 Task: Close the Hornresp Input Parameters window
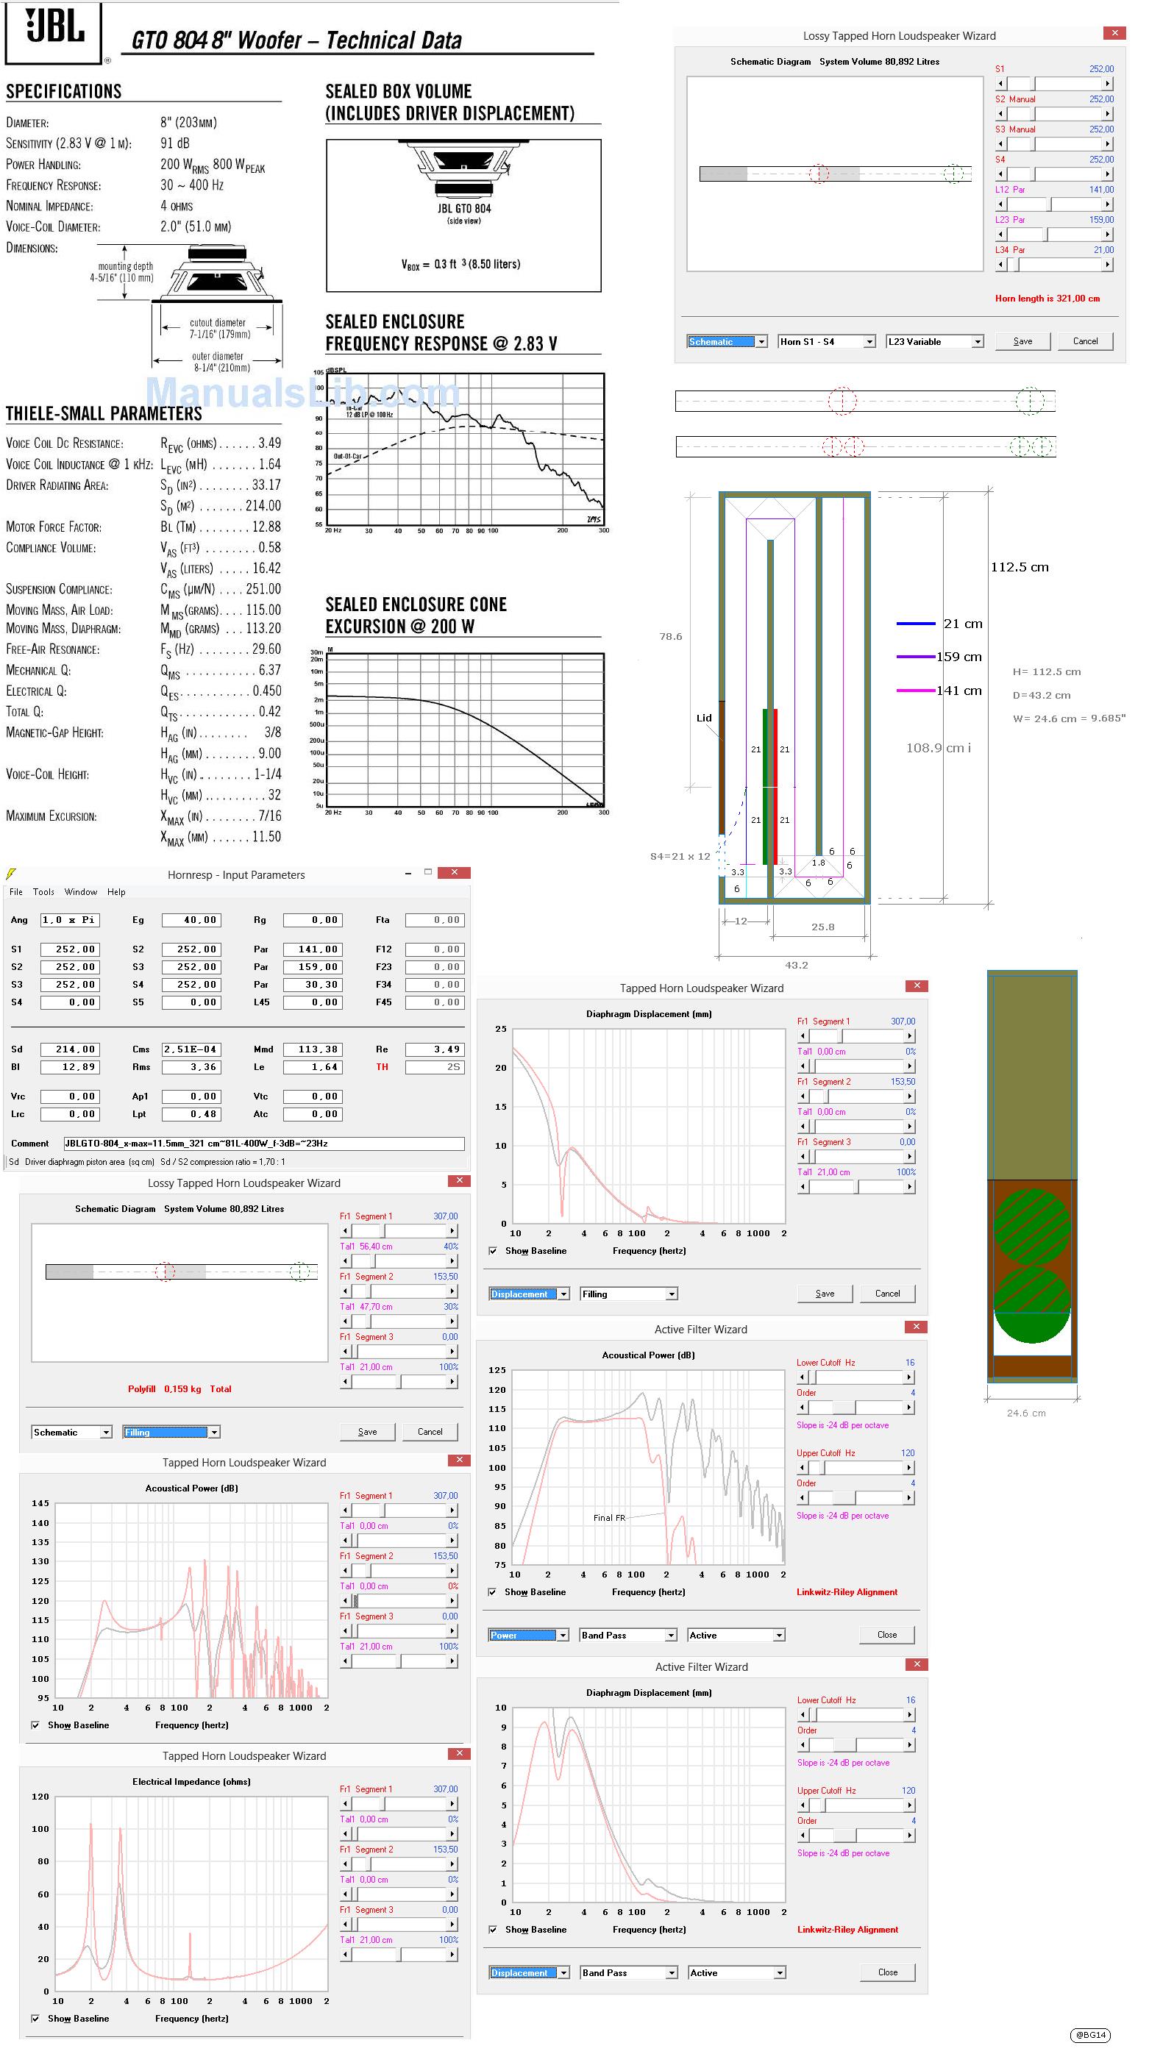click(455, 873)
